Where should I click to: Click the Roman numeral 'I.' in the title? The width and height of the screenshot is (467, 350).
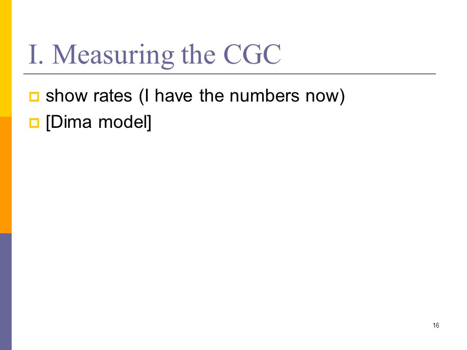point(36,54)
